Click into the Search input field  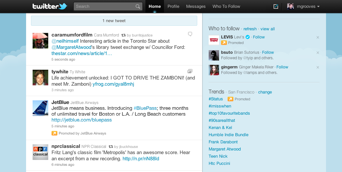104,7
